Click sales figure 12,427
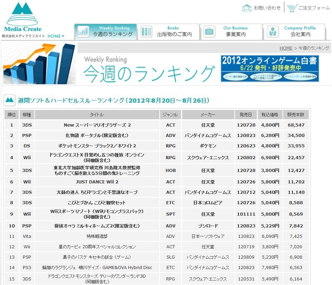The height and width of the screenshot is (285, 332). point(296,171)
